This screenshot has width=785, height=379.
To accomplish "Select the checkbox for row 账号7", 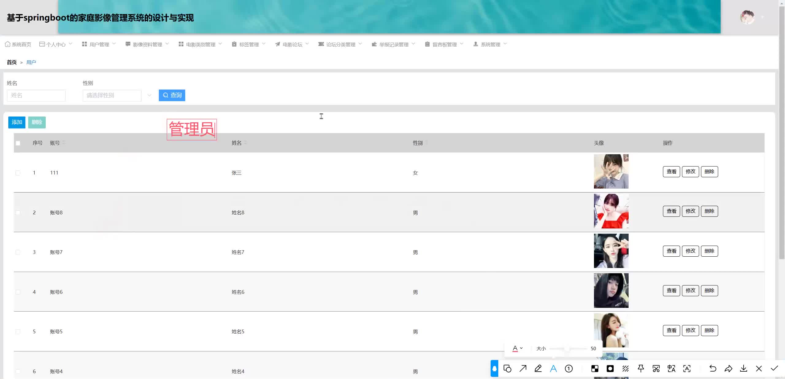I will point(18,252).
